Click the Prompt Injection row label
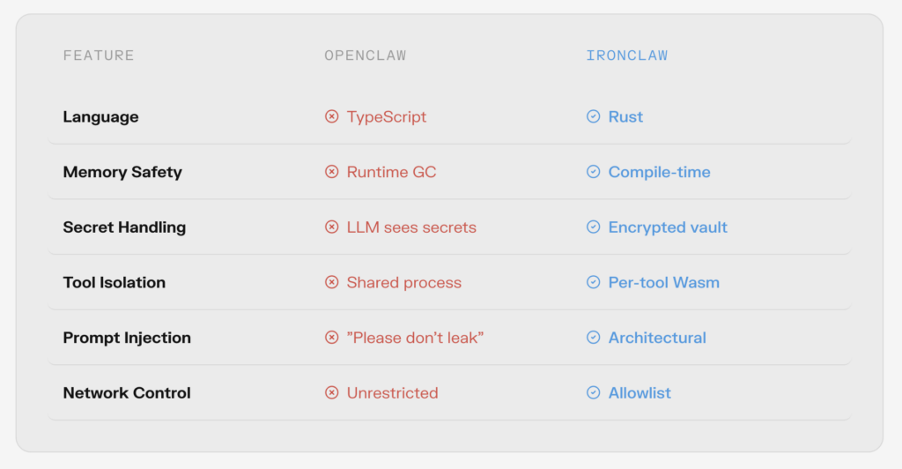 click(x=127, y=338)
